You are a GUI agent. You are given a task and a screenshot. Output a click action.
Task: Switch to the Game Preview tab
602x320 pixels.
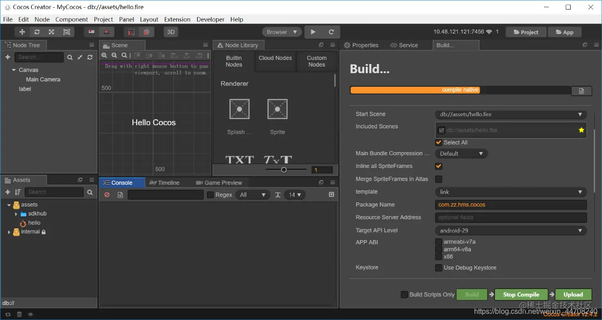pos(219,182)
